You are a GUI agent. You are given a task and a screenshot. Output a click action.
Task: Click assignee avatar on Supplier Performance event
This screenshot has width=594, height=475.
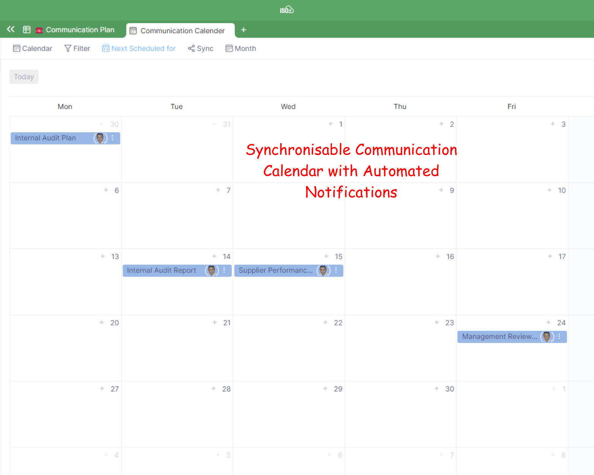point(323,270)
